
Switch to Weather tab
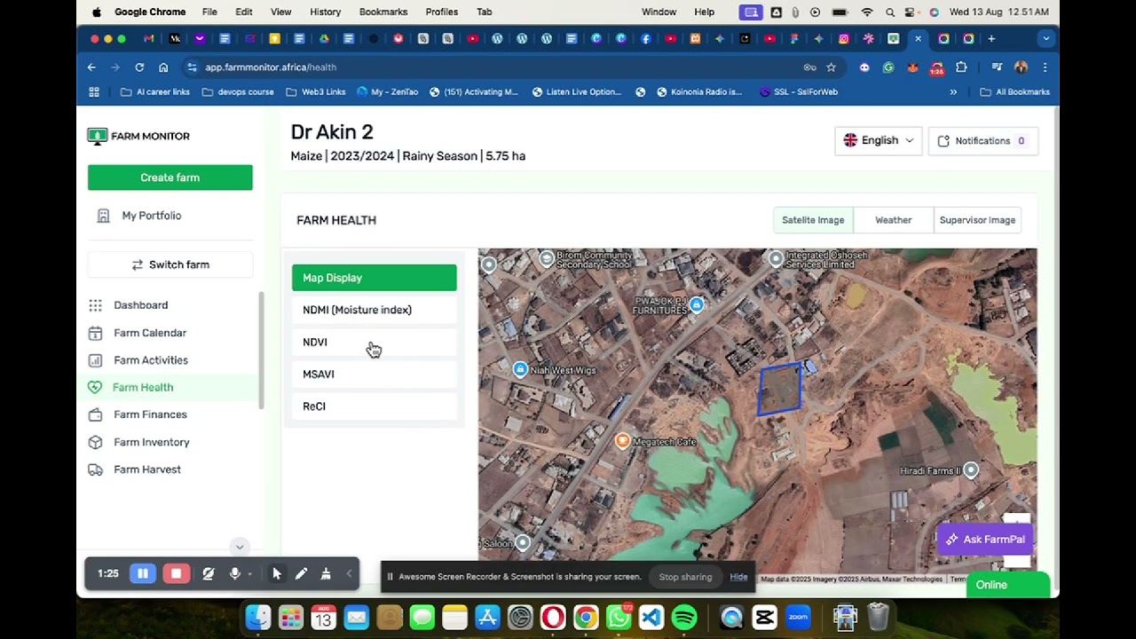coord(893,220)
